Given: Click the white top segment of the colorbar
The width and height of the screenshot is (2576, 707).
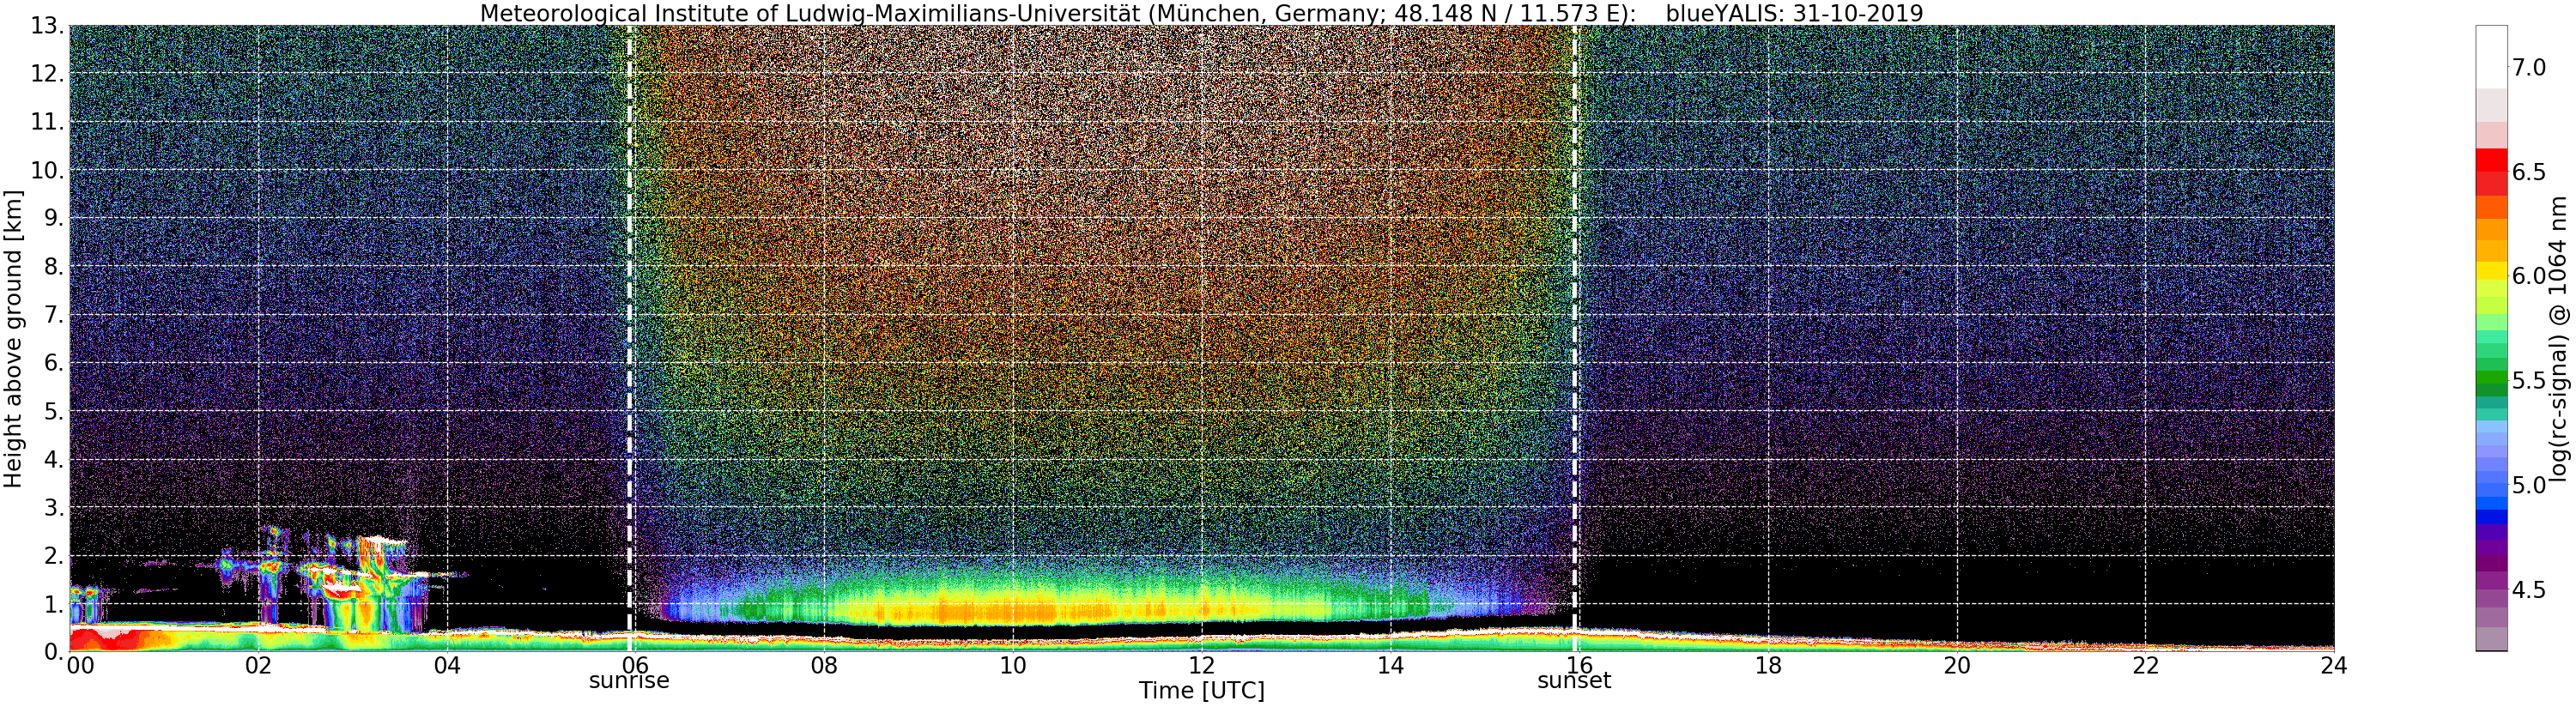Looking at the screenshot, I should click(2491, 57).
